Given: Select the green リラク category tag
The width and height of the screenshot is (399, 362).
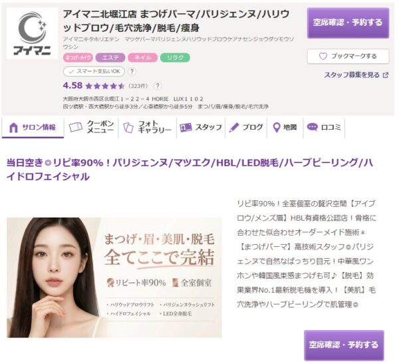Looking at the screenshot, I should coord(175,57).
